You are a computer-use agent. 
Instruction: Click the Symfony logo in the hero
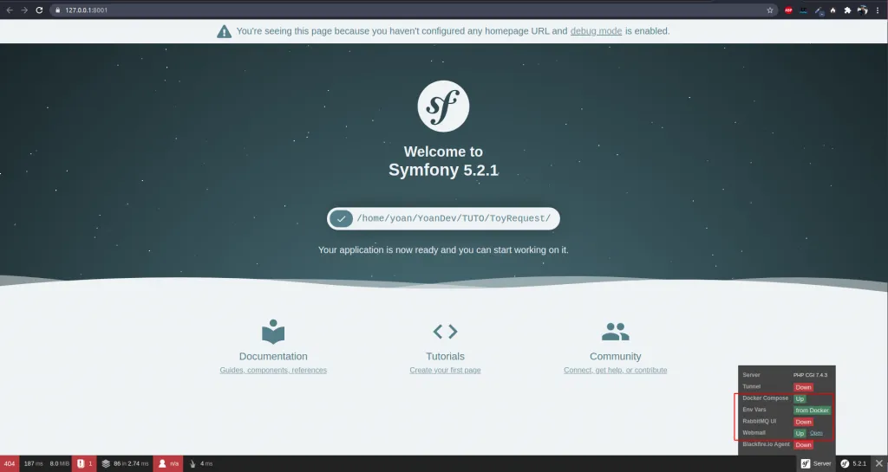[443, 106]
